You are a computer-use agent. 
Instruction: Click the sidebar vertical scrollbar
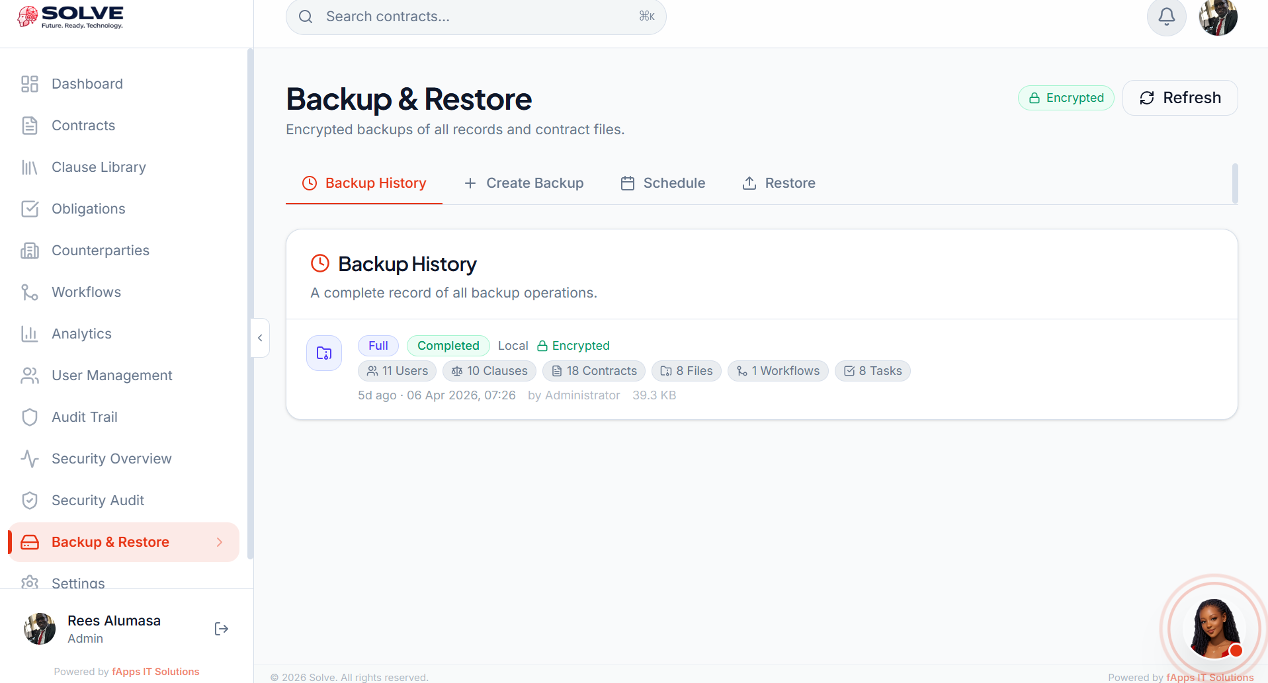tap(250, 304)
